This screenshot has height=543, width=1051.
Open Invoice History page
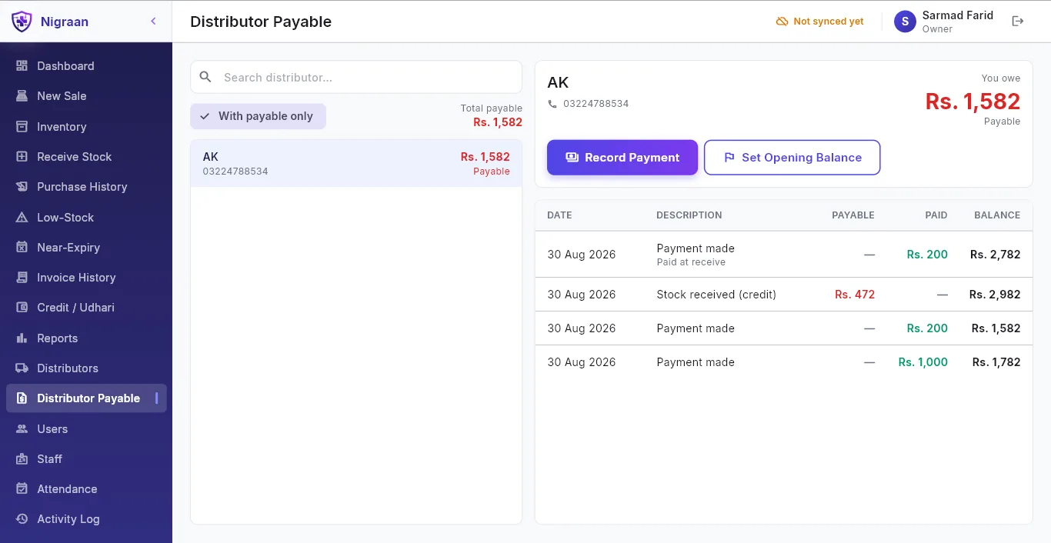(86, 278)
